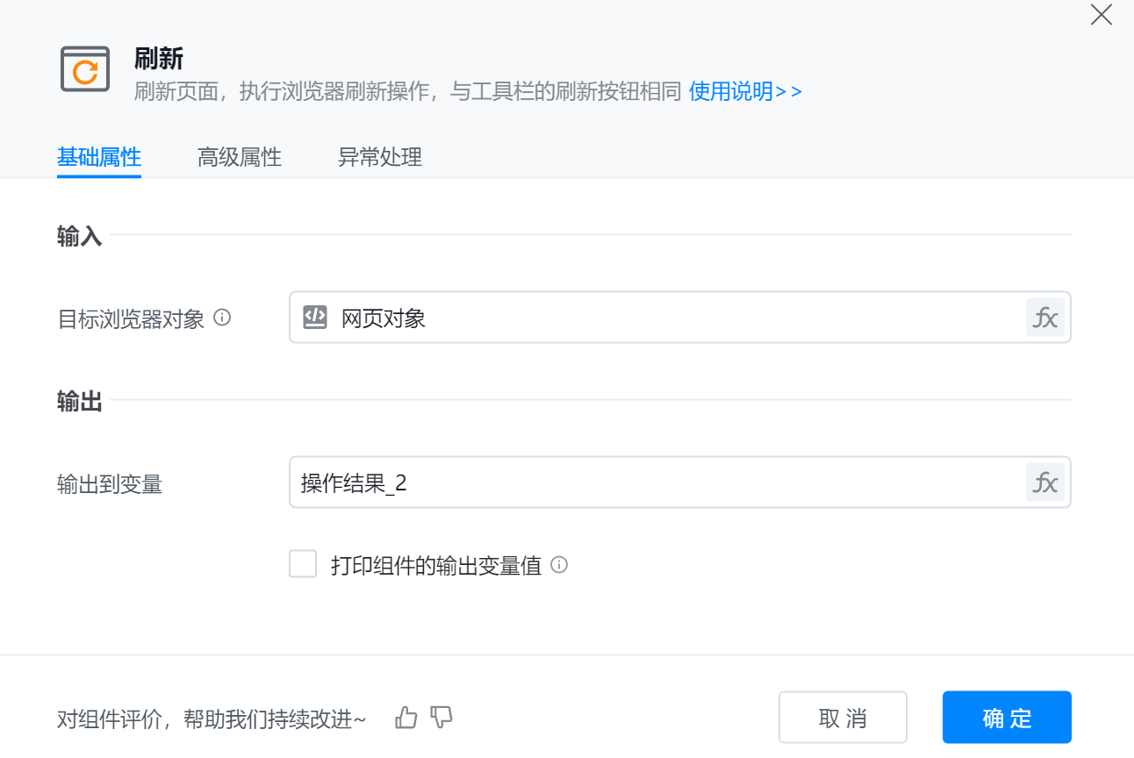This screenshot has height=758, width=1134.
Task: Open fx expression editor for 目标浏览器对象
Action: point(1044,318)
